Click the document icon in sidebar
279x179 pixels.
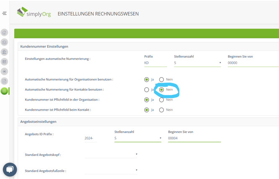tap(5, 81)
